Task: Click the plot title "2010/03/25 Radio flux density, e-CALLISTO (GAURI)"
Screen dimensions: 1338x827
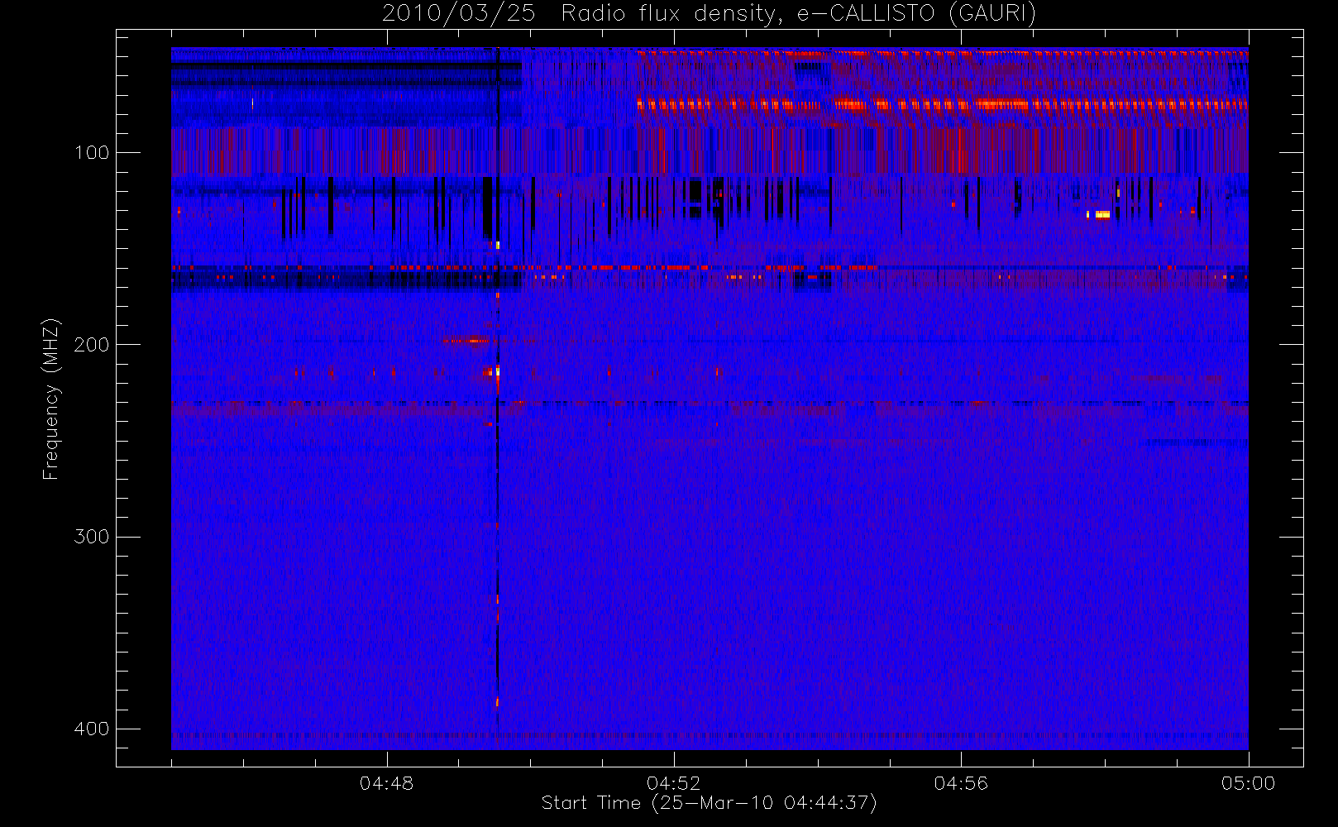Action: pos(709,14)
